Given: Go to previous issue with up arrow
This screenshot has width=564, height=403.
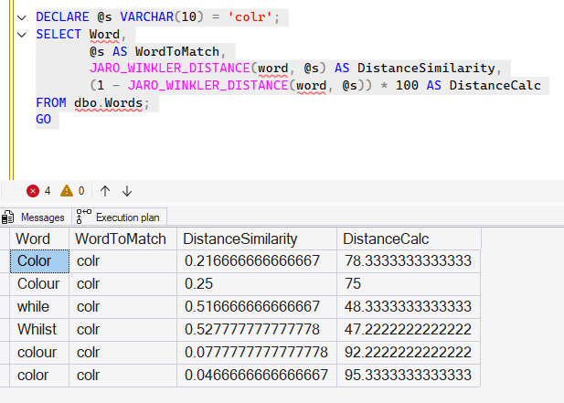Looking at the screenshot, I should click(x=105, y=191).
